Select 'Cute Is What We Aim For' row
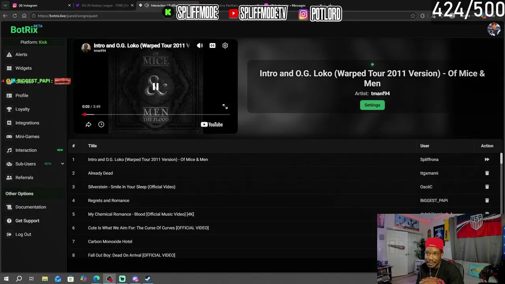The width and height of the screenshot is (505, 284). click(223, 228)
